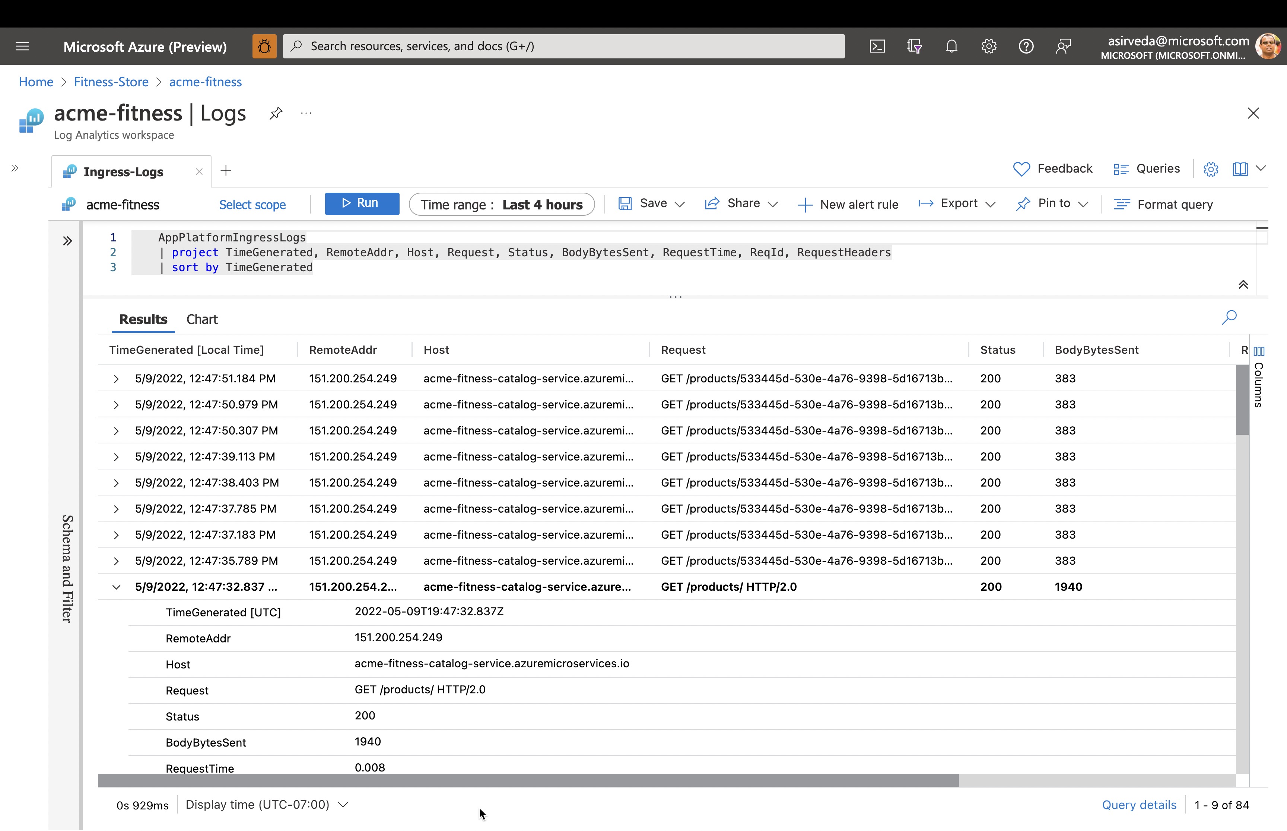Open Cloud Shell from top bar
This screenshot has height=831, width=1287.
click(877, 46)
